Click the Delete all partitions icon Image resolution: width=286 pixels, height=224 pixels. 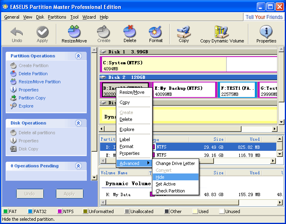click(13, 133)
